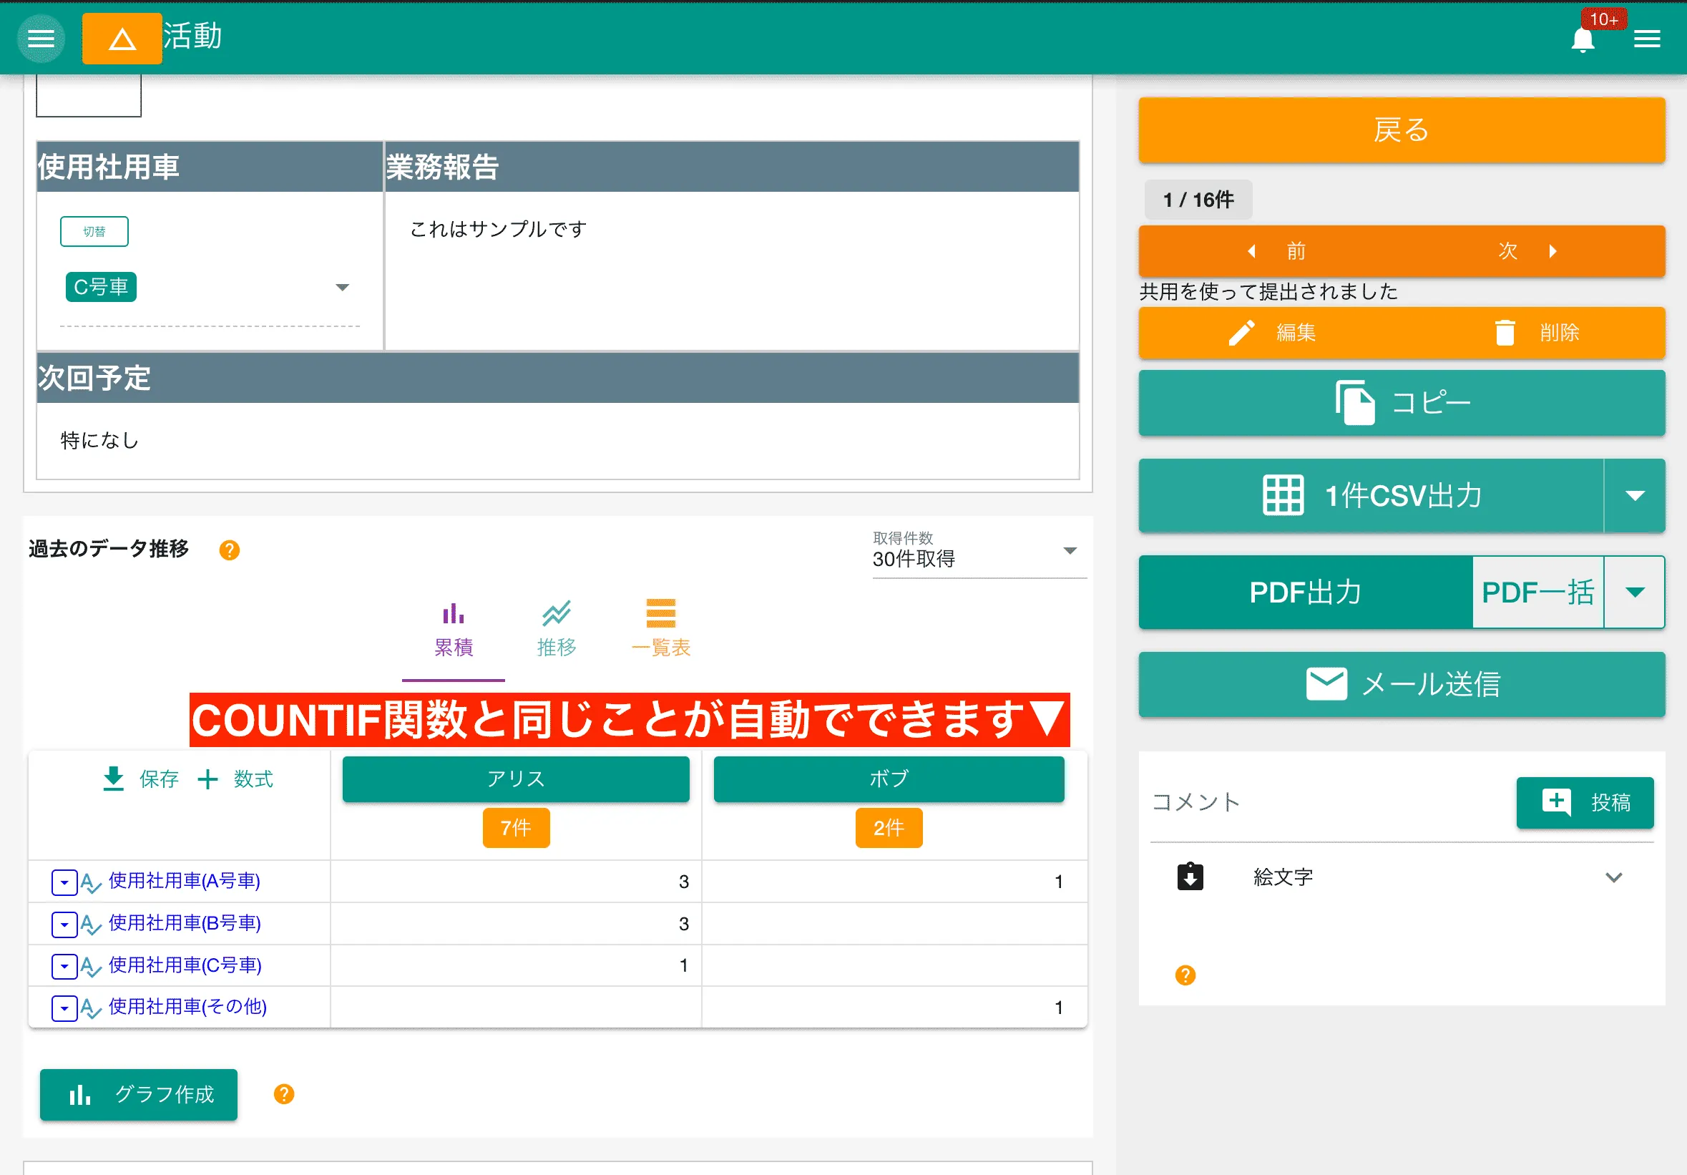
Task: Open the 30件取得 record count dropdown
Action: point(1070,550)
